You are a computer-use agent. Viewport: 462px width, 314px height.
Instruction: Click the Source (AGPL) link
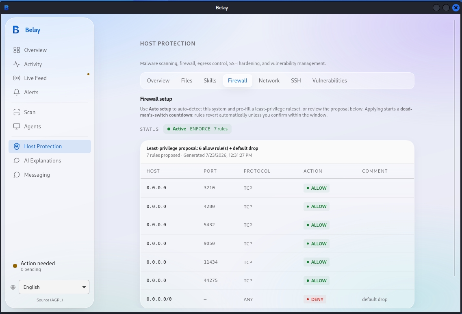50,300
